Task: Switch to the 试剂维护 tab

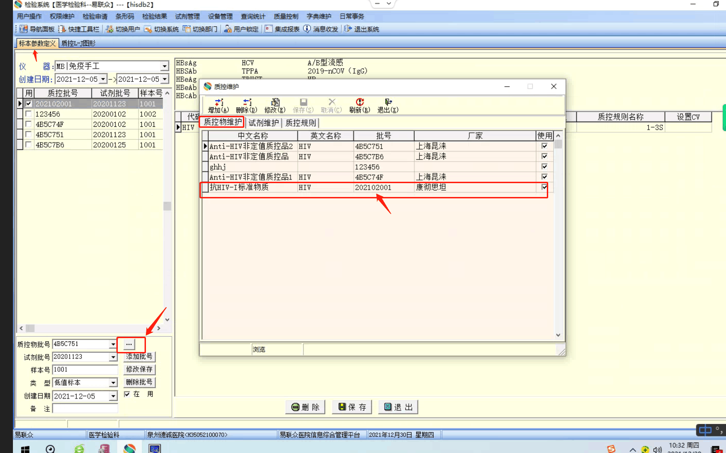Action: point(264,123)
